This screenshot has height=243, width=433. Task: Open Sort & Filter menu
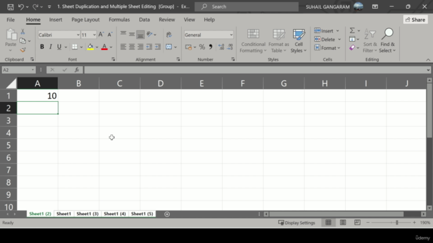[x=370, y=40]
